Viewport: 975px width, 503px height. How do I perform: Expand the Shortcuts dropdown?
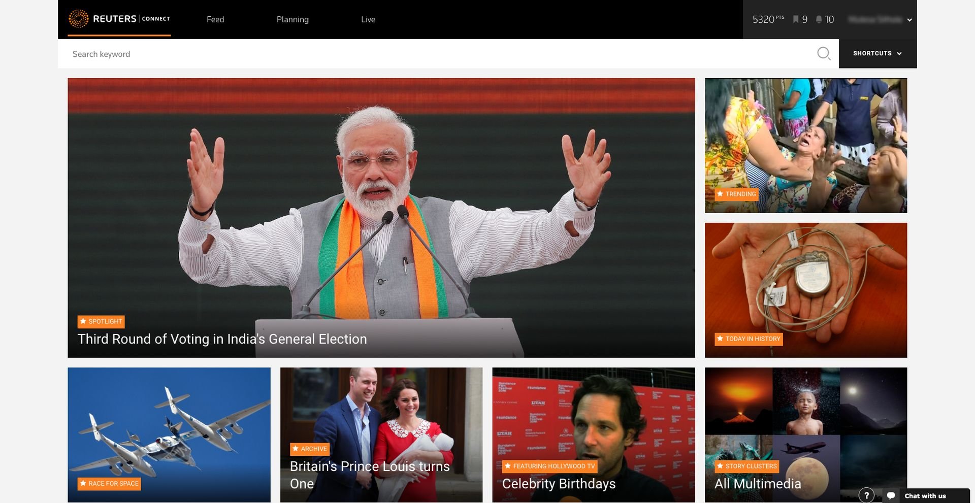877,53
